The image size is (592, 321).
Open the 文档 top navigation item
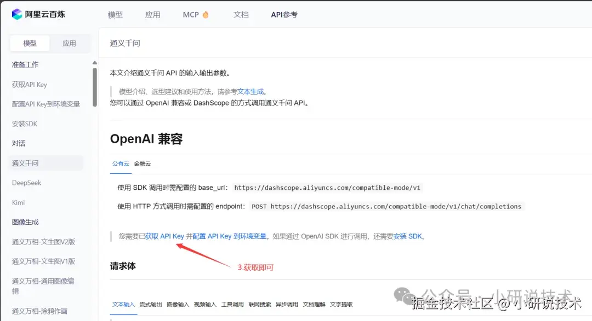pyautogui.click(x=241, y=15)
